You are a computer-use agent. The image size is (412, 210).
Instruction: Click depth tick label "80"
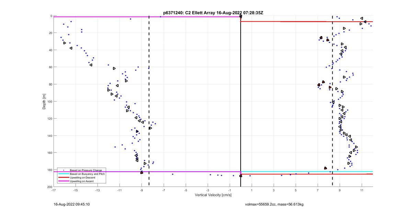pos(50,84)
